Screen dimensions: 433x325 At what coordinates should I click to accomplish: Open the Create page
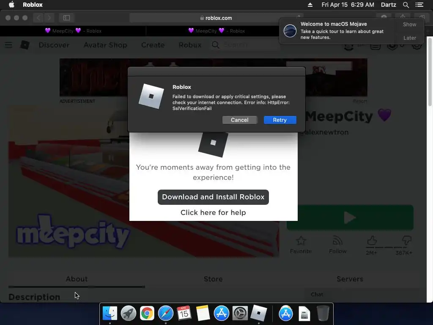click(153, 45)
